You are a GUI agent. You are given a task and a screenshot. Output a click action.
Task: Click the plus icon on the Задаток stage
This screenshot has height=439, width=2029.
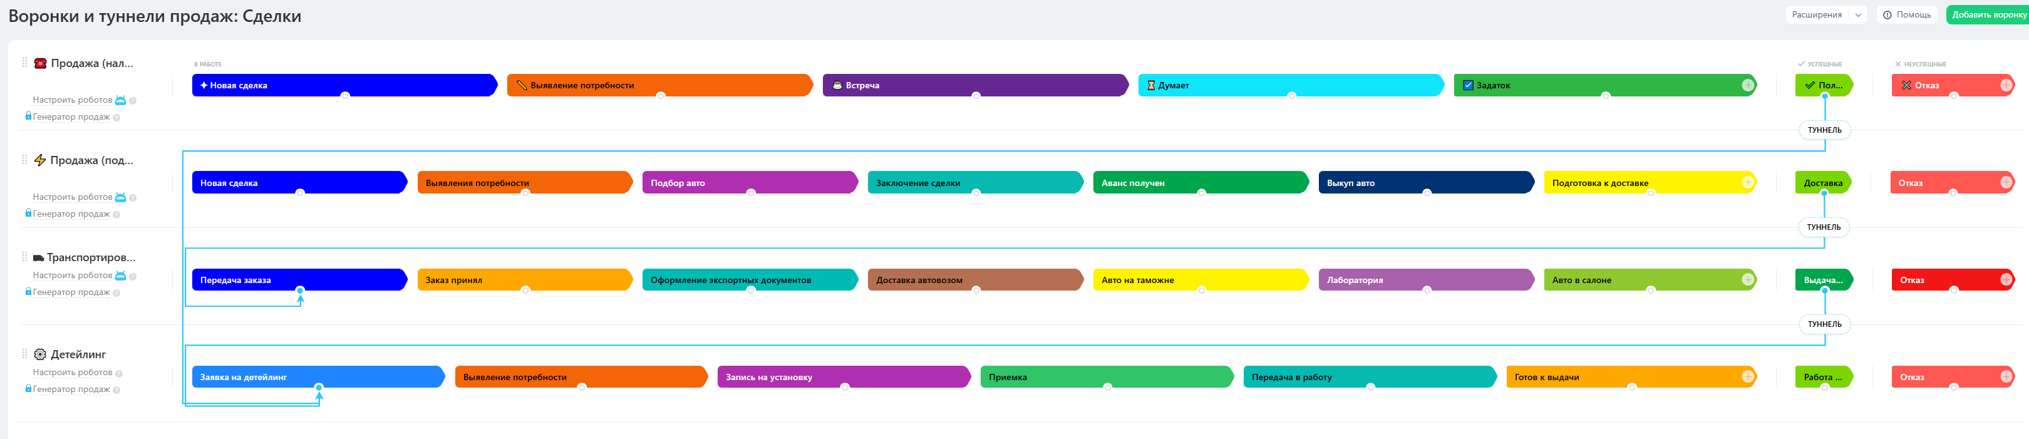1748,85
